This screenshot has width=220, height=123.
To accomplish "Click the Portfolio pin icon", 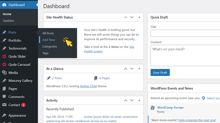I will pyautogui.click(x=4, y=40).
